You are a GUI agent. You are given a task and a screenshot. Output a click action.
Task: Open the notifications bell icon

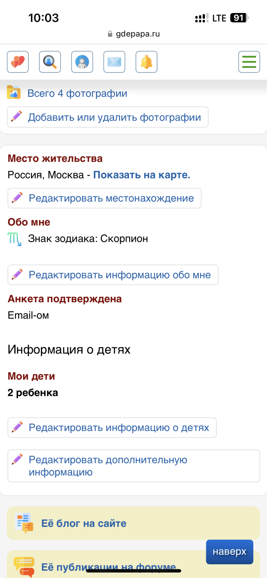point(146,62)
